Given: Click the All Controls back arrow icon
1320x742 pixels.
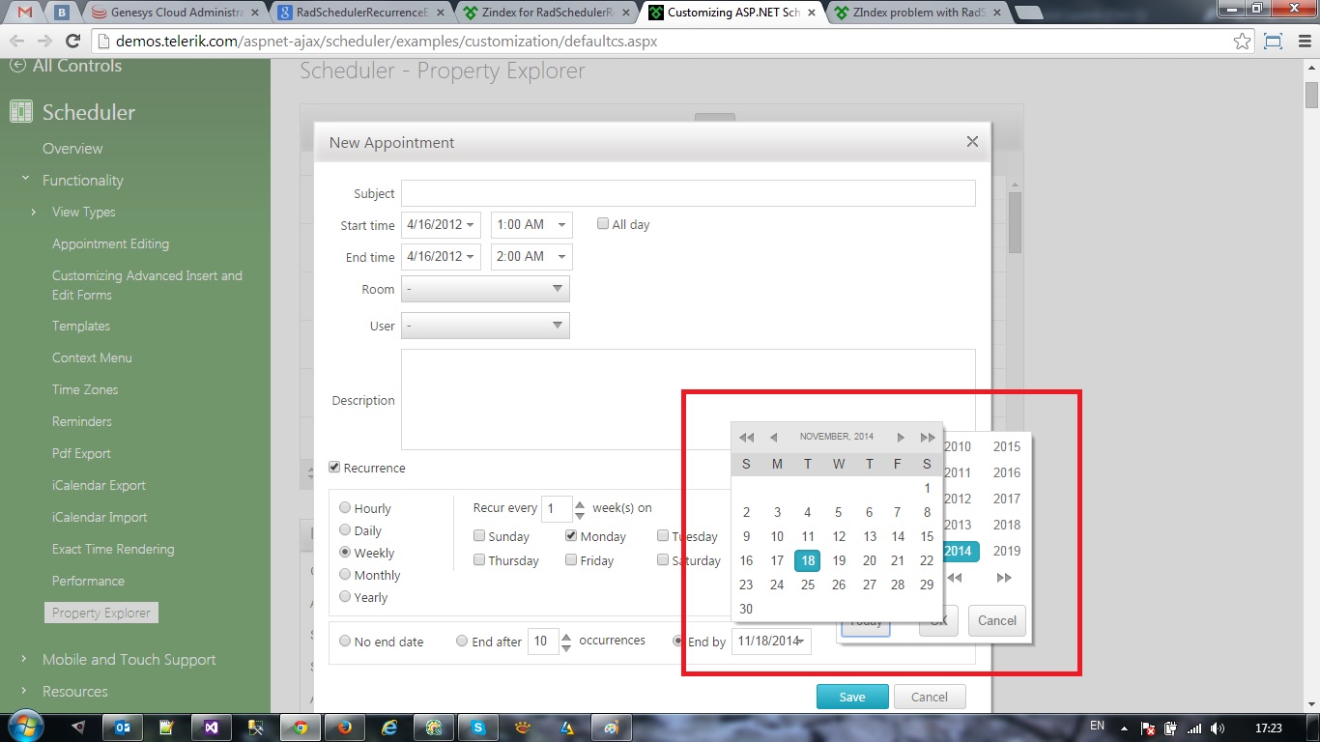Looking at the screenshot, I should (17, 66).
